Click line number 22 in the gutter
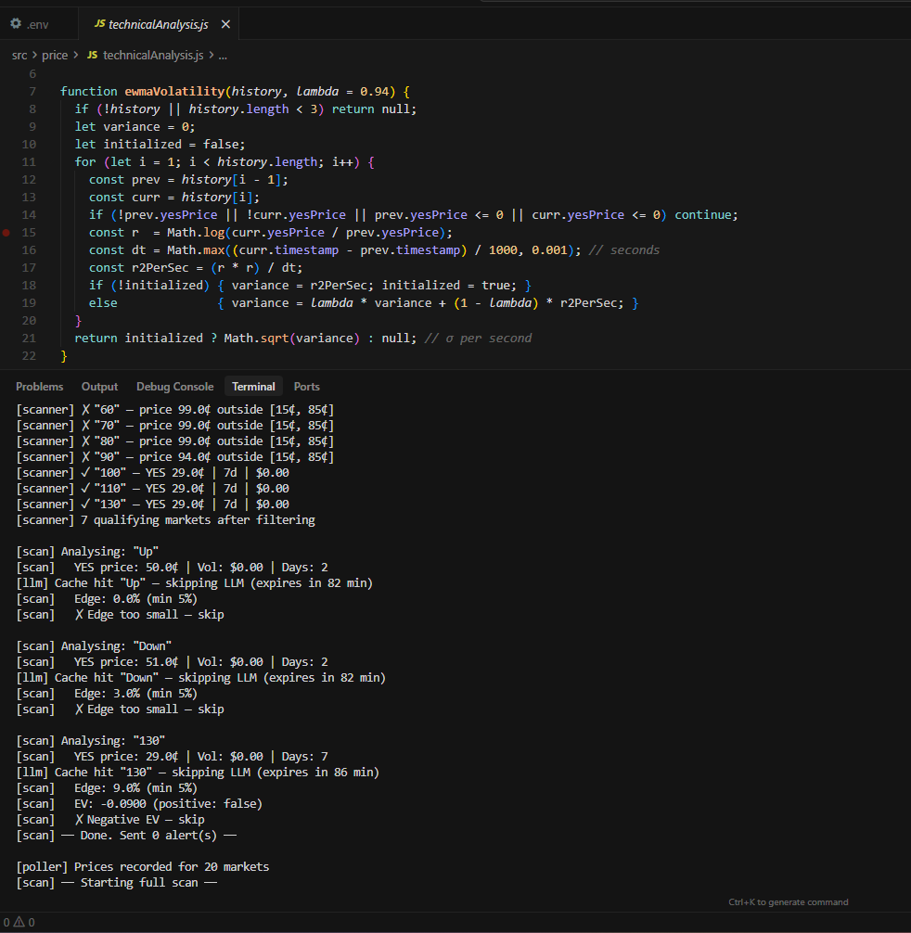911x933 pixels. coord(29,356)
